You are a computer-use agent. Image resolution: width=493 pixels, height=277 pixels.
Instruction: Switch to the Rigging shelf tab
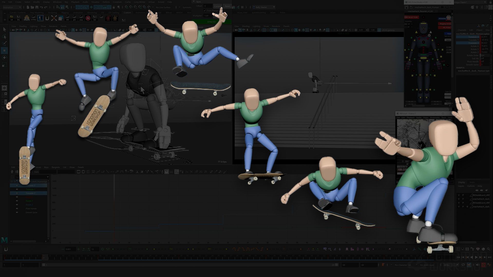(65, 12)
